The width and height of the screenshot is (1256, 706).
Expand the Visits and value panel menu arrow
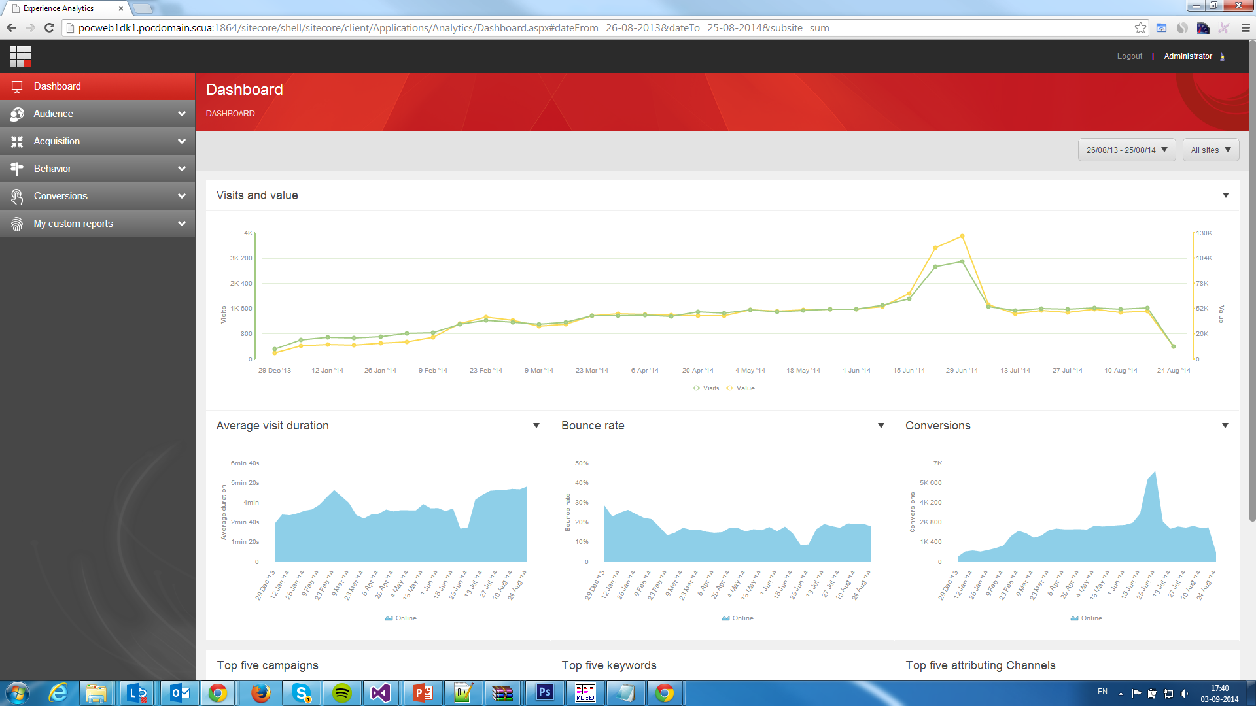click(1225, 195)
